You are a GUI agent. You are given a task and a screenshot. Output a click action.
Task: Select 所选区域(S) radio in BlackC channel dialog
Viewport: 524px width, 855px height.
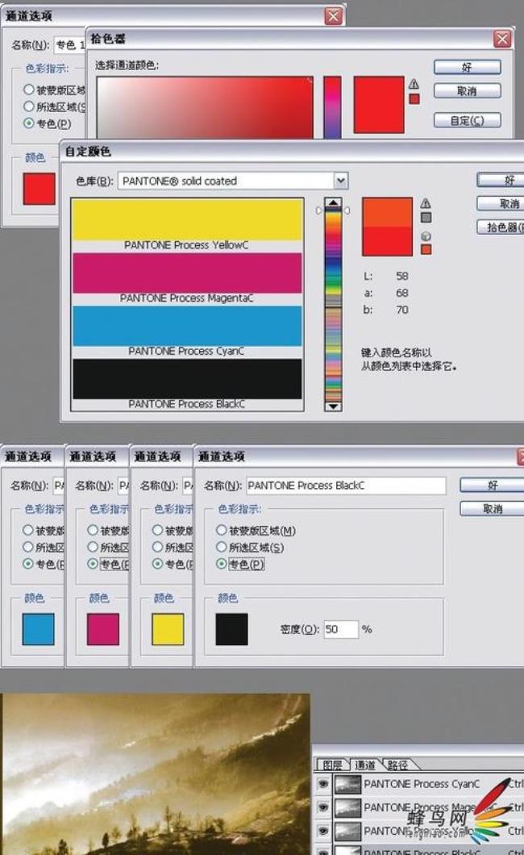point(221,547)
